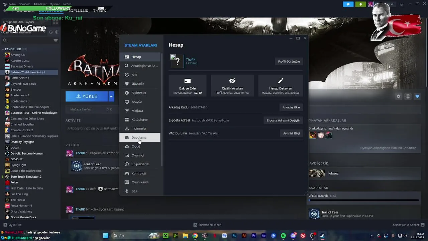The height and width of the screenshot is (241, 428).
Task: Open Mağaza cart settings category
Action: click(140, 110)
